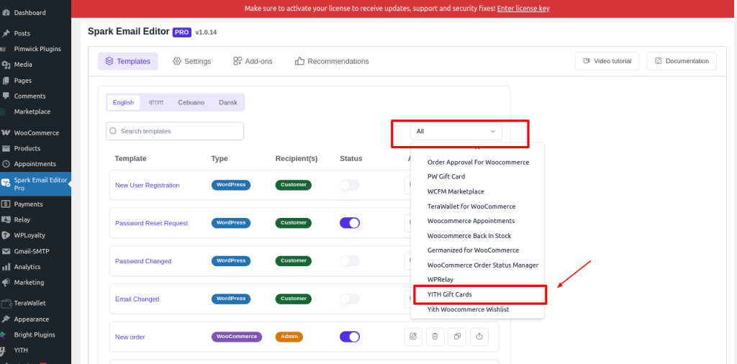Click the export icon for New order

tap(479, 336)
